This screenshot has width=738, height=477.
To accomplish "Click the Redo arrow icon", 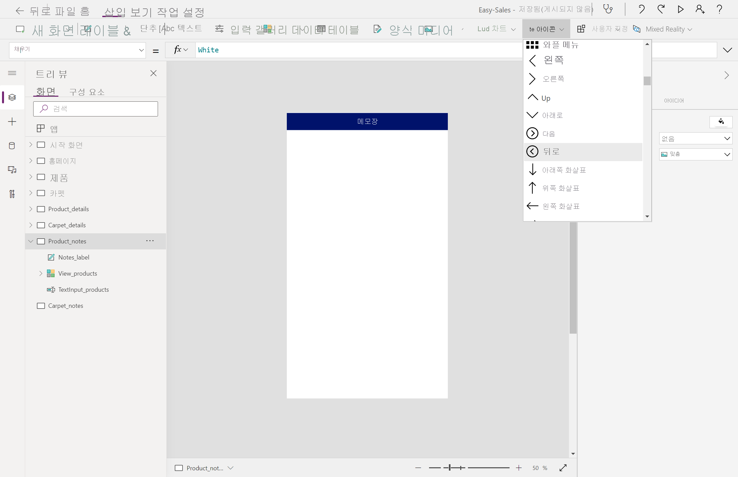I will point(661,9).
